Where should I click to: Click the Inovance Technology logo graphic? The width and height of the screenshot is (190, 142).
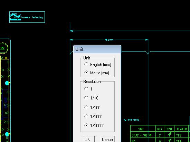tap(15, 17)
